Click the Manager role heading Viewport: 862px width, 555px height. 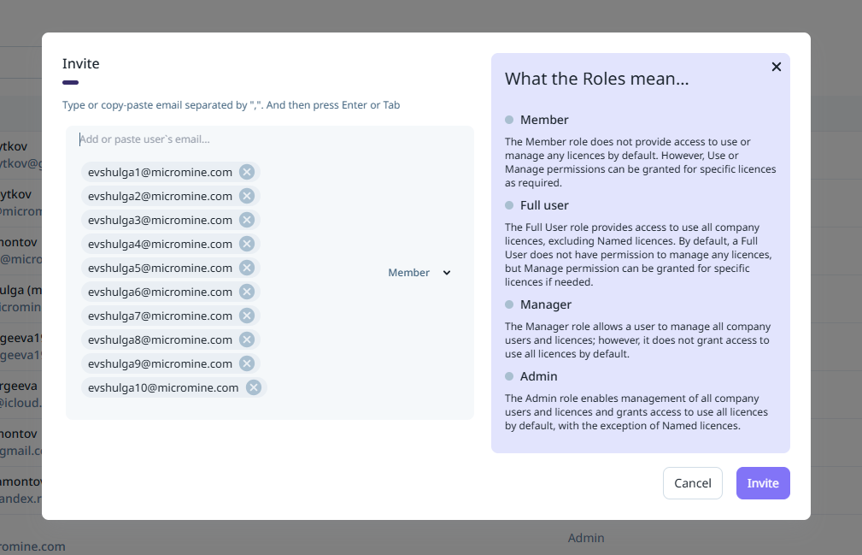[545, 304]
